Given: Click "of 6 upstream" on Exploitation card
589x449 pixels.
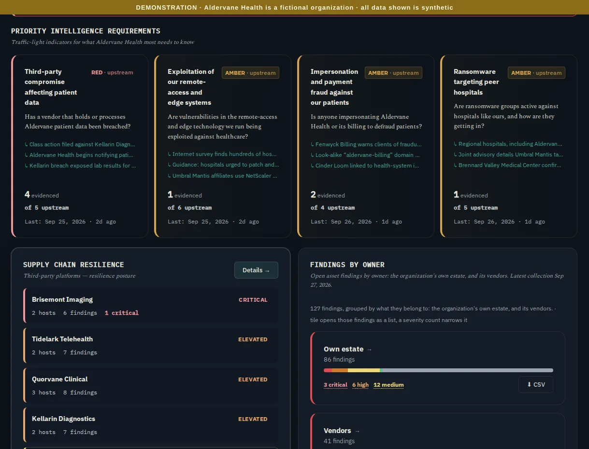Looking at the screenshot, I should pyautogui.click(x=189, y=208).
